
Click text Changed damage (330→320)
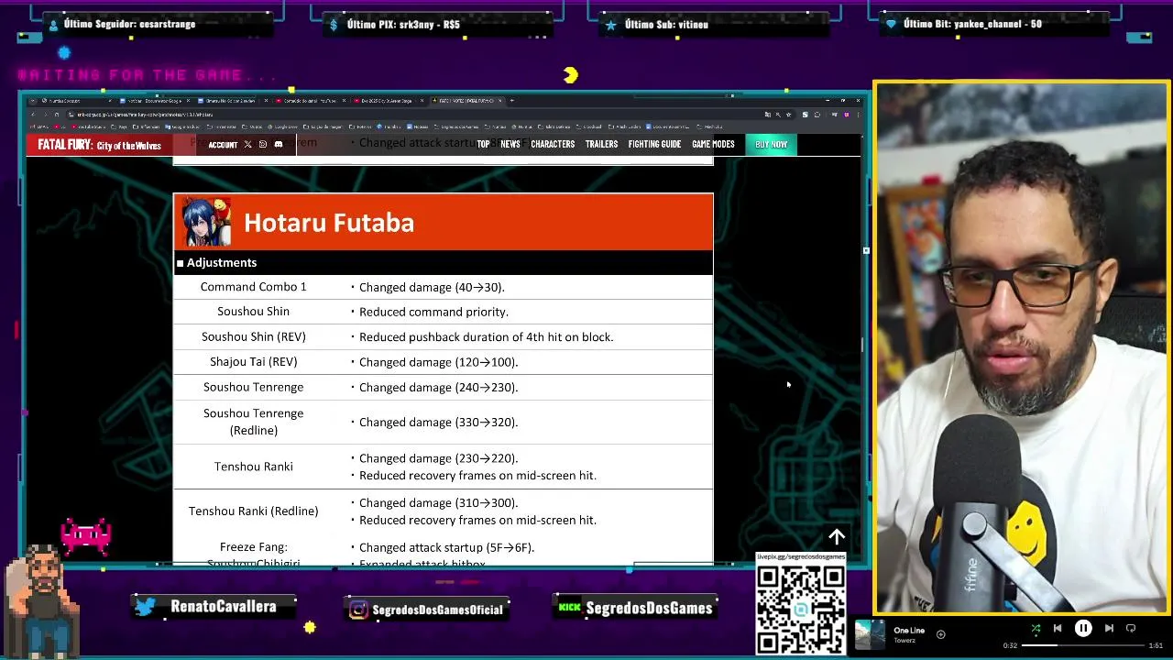click(x=438, y=423)
